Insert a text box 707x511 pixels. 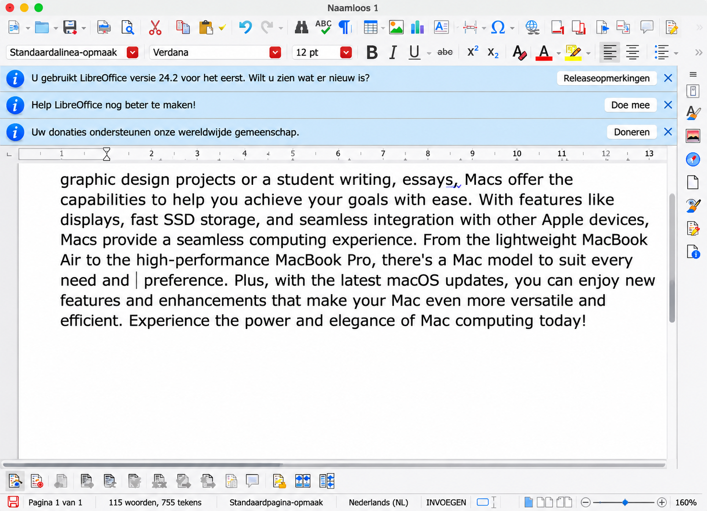coord(441,27)
